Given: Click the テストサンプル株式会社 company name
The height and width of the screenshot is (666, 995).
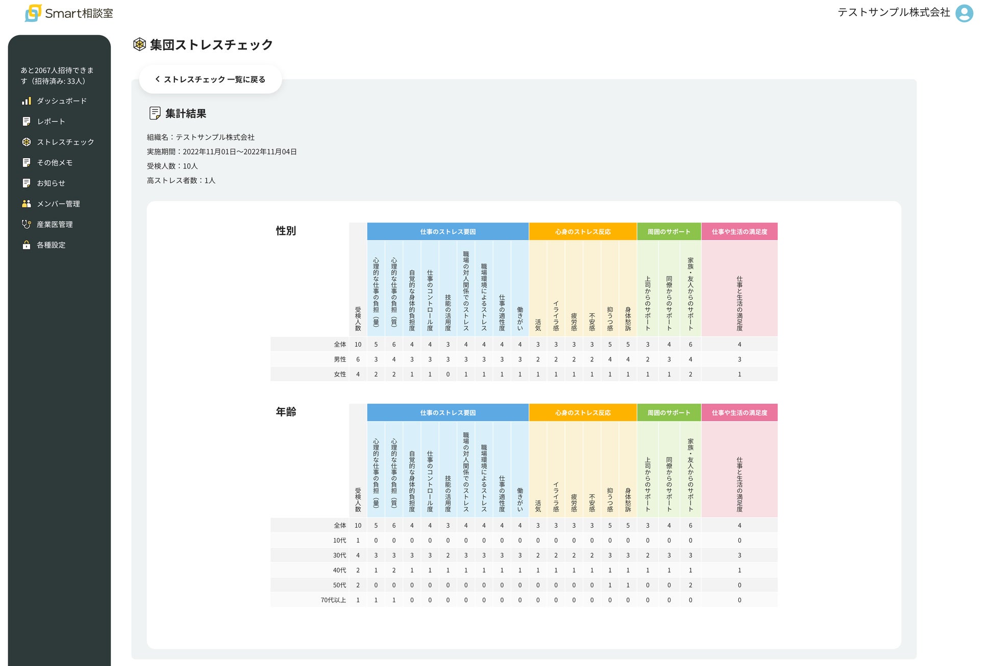Looking at the screenshot, I should coord(893,13).
